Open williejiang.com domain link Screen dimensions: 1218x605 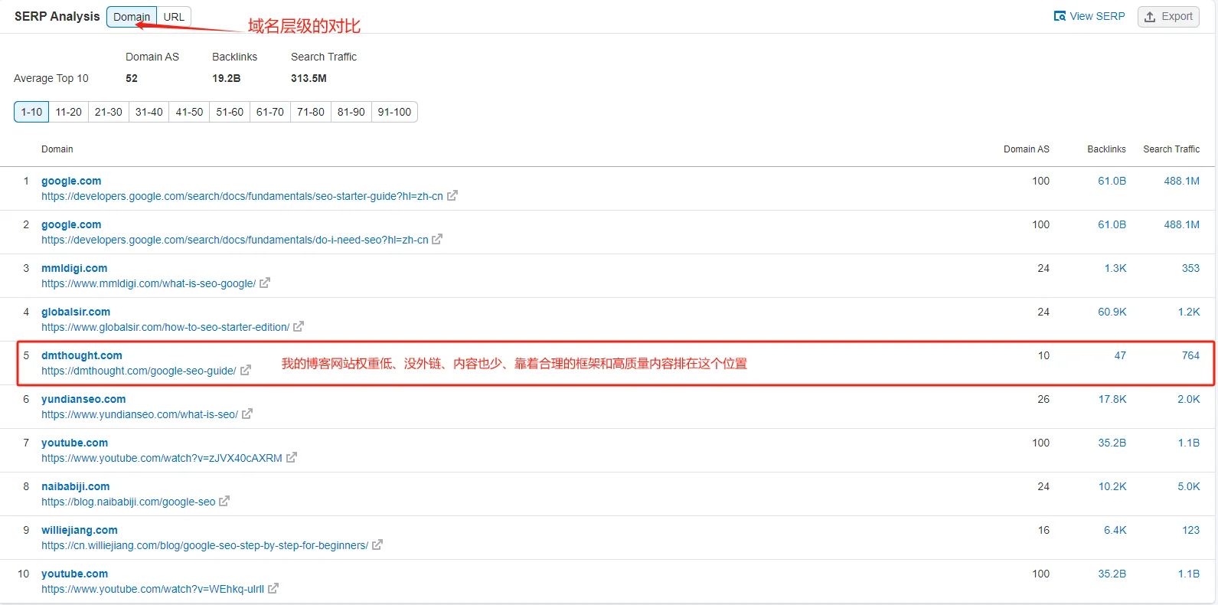point(80,530)
